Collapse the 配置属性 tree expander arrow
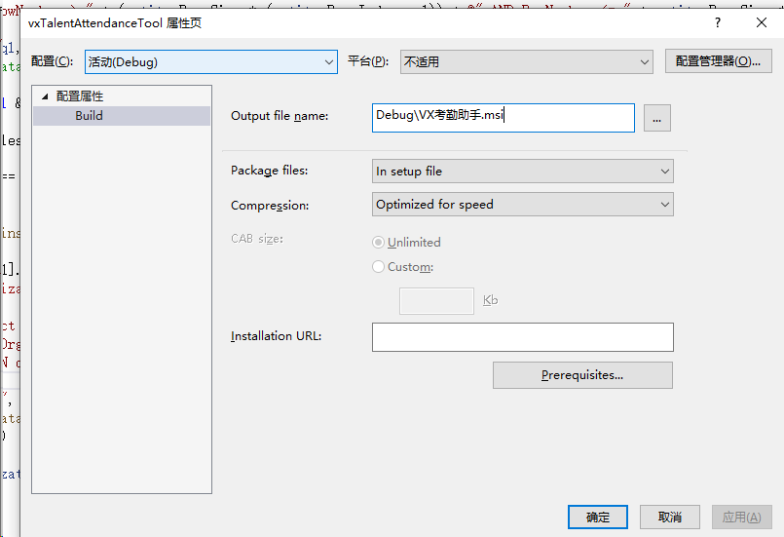 click(x=44, y=96)
